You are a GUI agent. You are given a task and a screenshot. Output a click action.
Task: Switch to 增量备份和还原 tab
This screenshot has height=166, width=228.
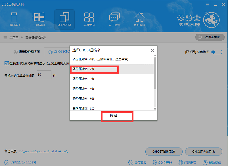click(x=27, y=52)
